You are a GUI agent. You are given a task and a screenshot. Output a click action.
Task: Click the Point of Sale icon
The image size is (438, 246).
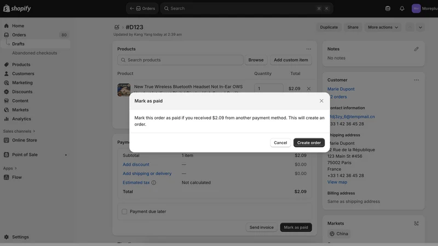[7, 155]
